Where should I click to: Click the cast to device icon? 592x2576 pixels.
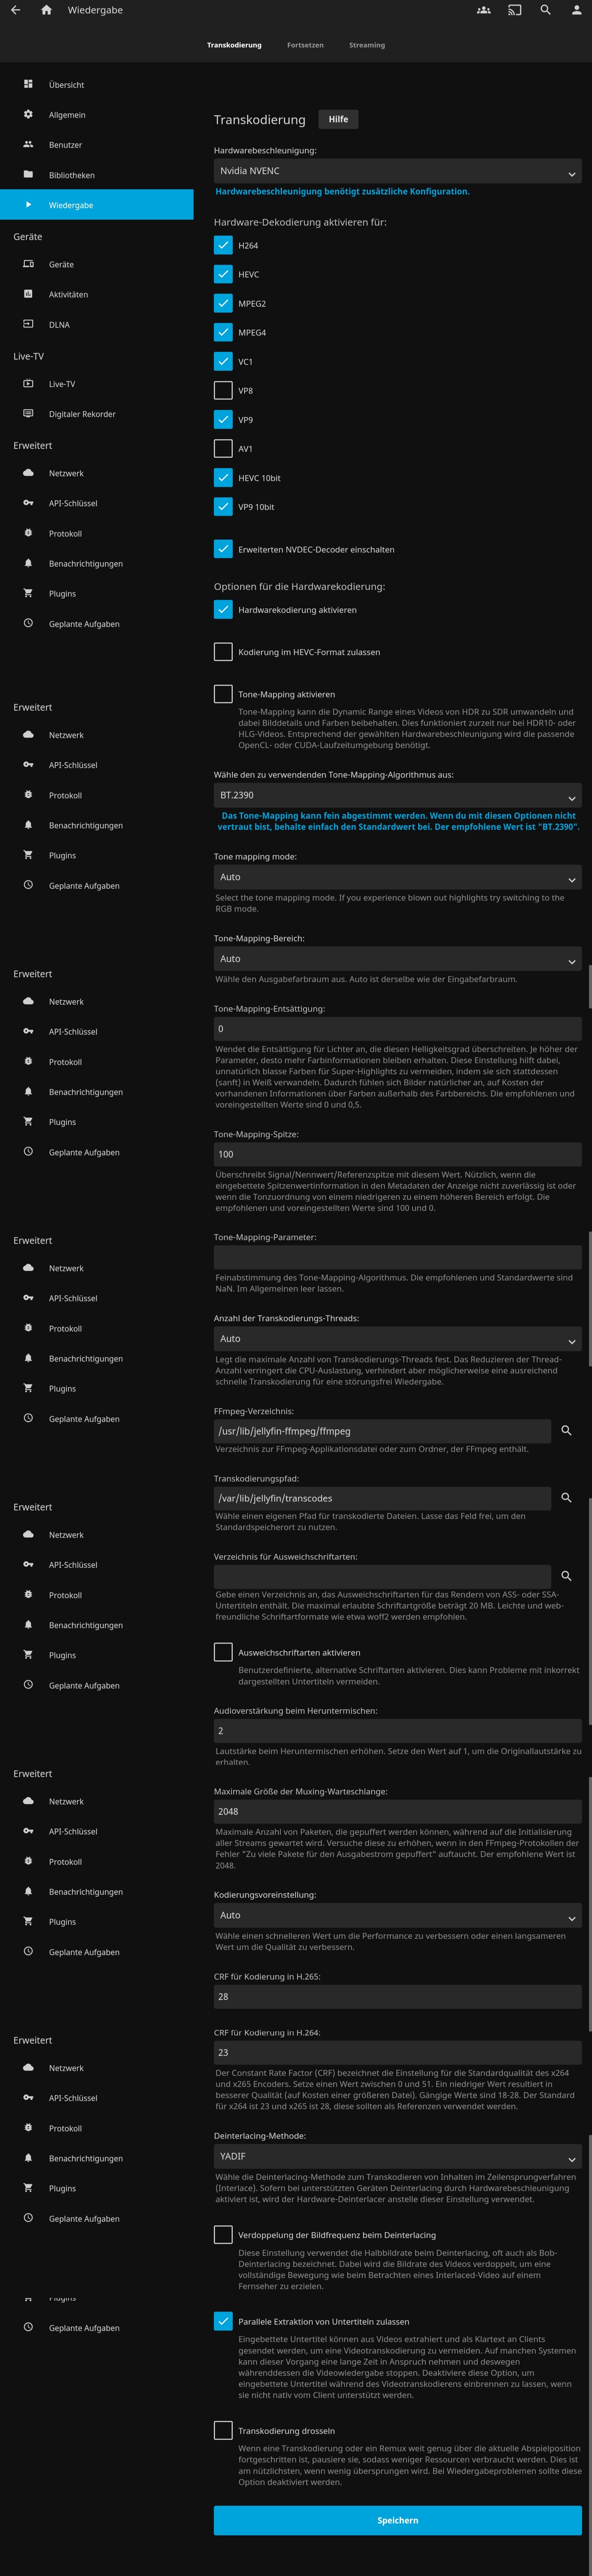[x=514, y=10]
